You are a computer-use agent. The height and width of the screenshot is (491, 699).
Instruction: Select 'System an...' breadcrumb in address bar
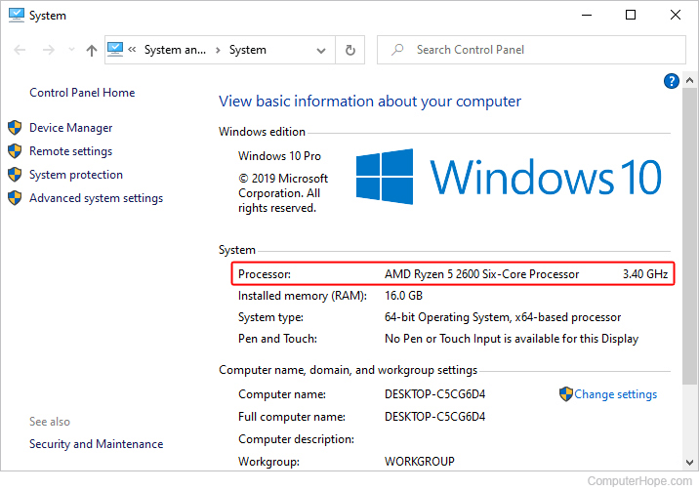coord(175,50)
